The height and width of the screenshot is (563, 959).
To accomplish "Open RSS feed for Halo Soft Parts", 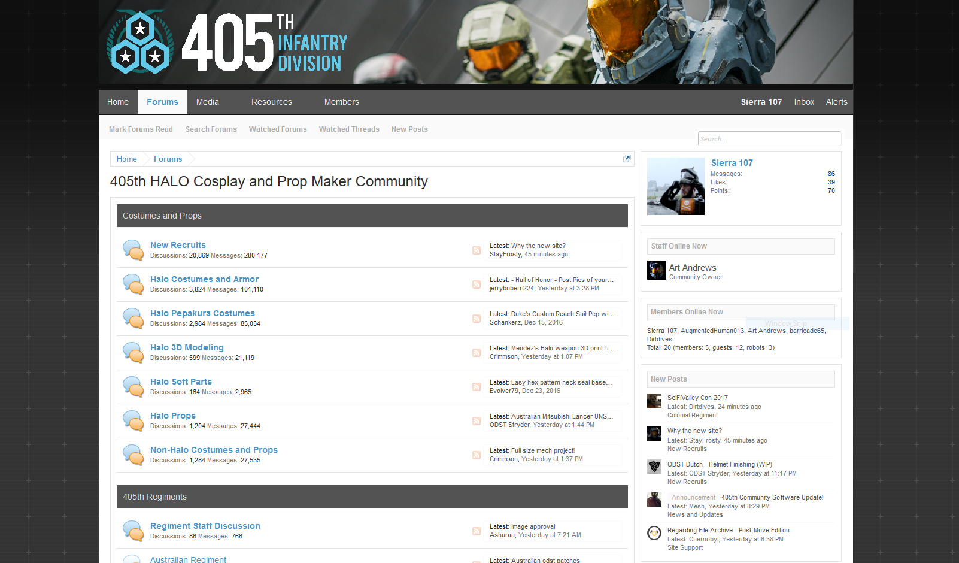I will pyautogui.click(x=477, y=387).
